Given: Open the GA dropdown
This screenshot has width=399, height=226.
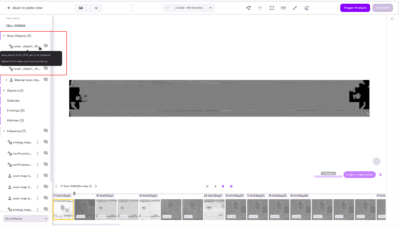Looking at the screenshot, I should (88, 8).
